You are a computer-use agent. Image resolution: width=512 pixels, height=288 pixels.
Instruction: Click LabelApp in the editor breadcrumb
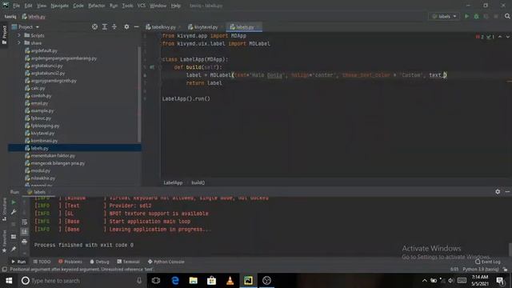click(x=173, y=182)
